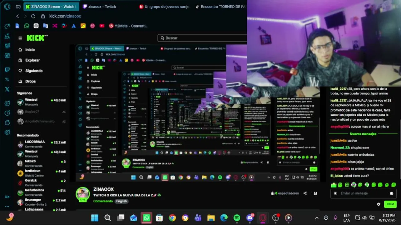
Task: Click the padlock site info icon
Action: 43,16
